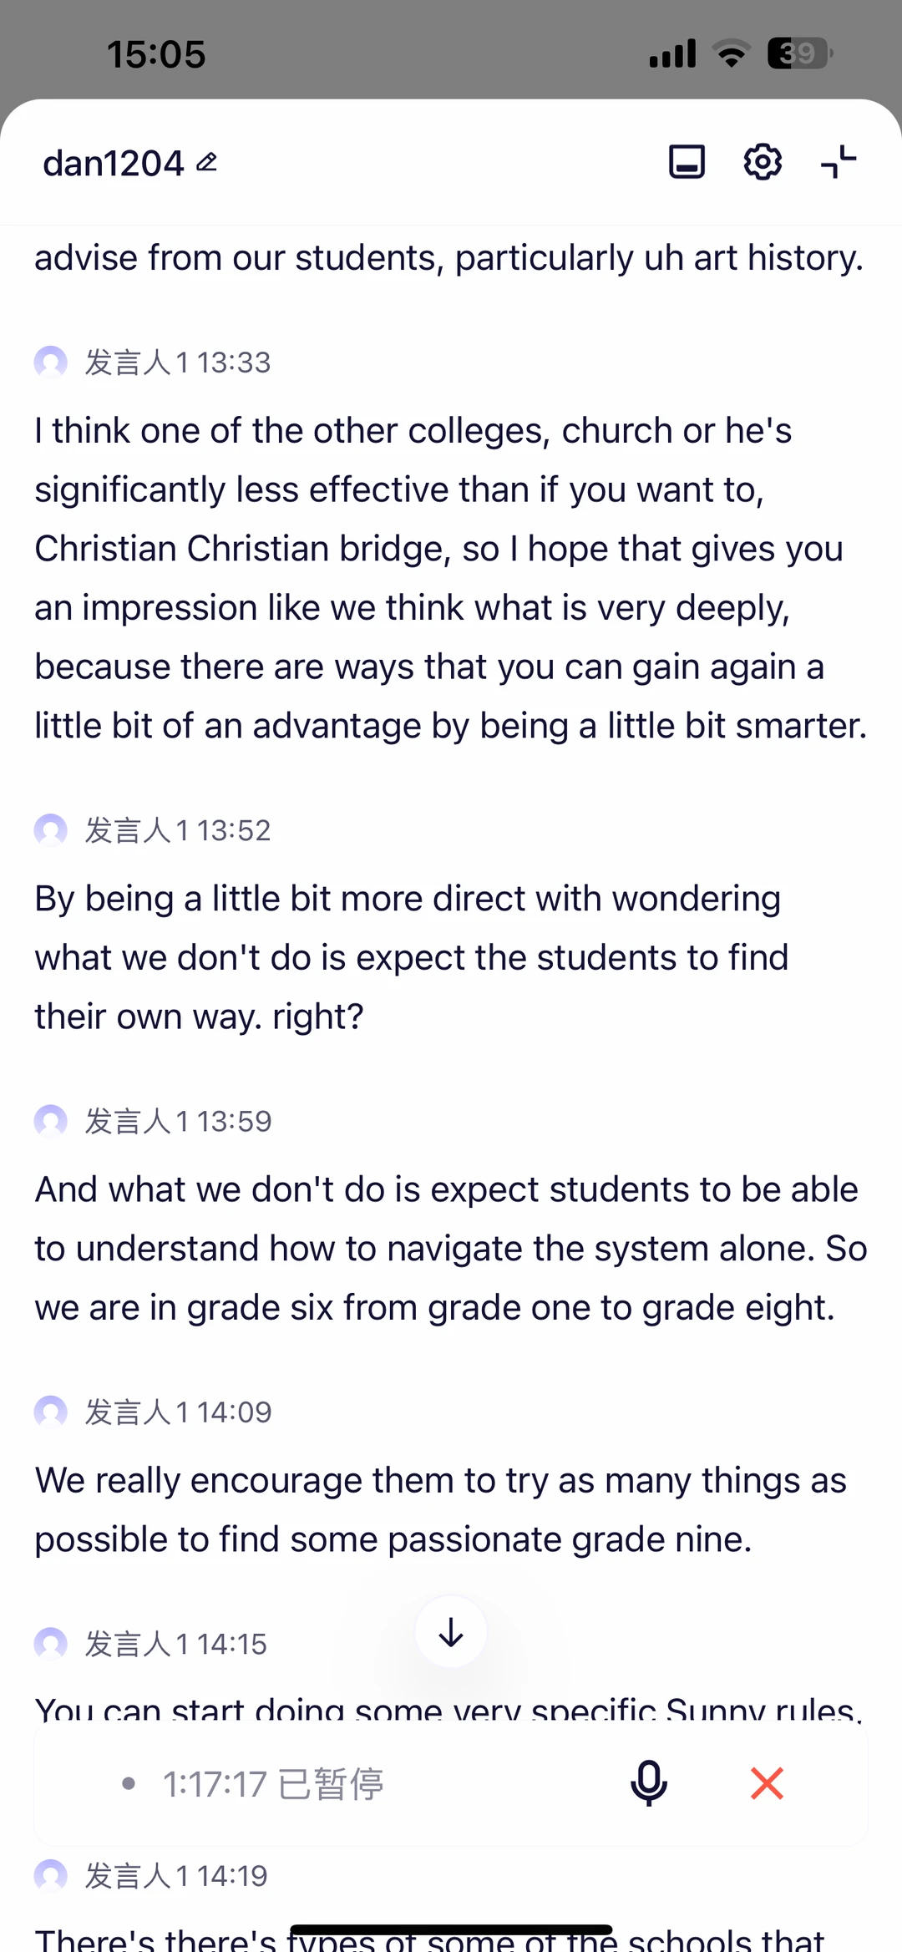Screen dimensions: 902x1952
Task: Edit the dan1204 title with pencil icon
Action: pyautogui.click(x=207, y=162)
